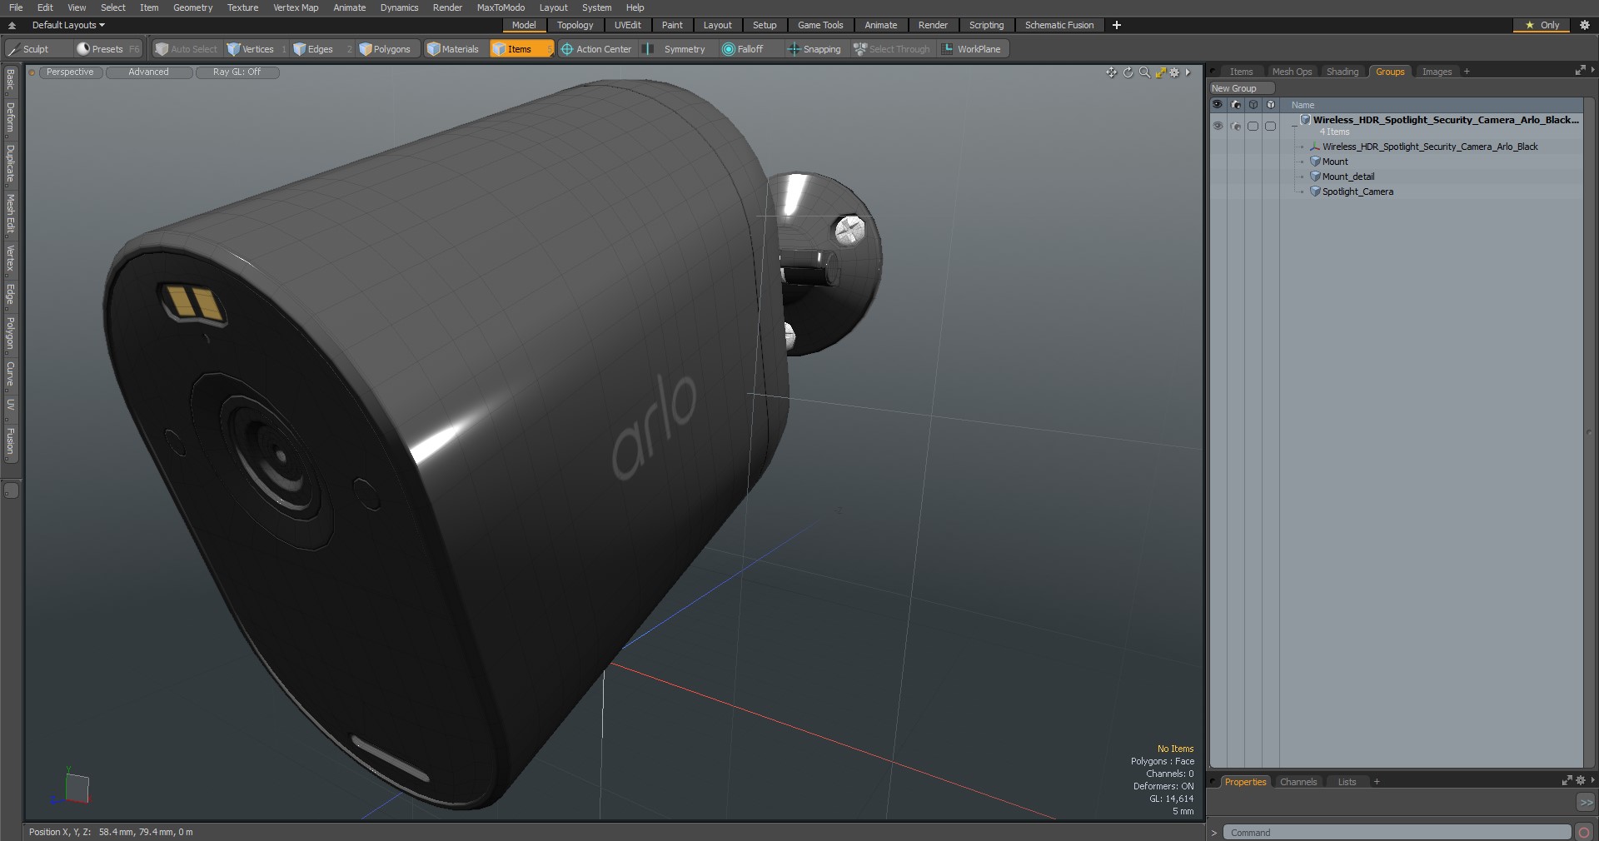The width and height of the screenshot is (1599, 841).
Task: Open the Action Center menu
Action: tap(596, 49)
